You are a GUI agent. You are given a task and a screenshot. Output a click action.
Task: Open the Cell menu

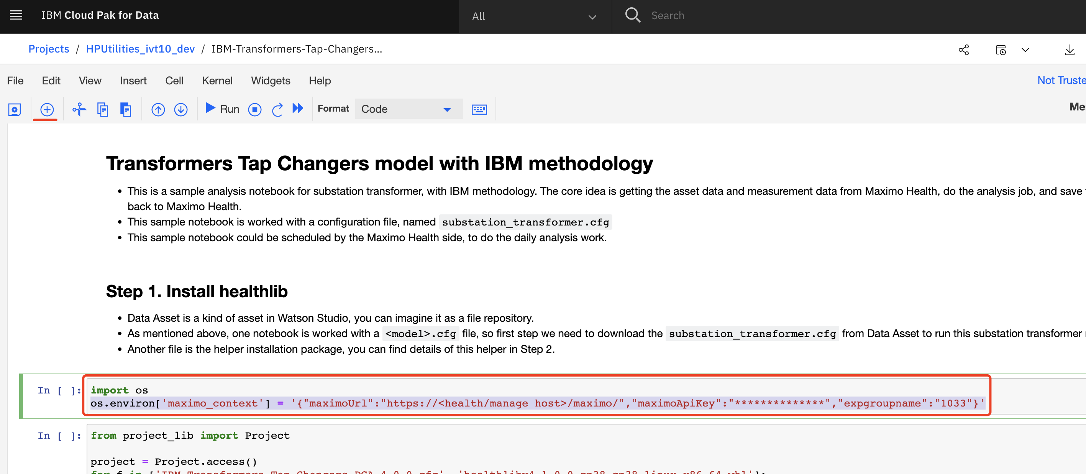174,81
